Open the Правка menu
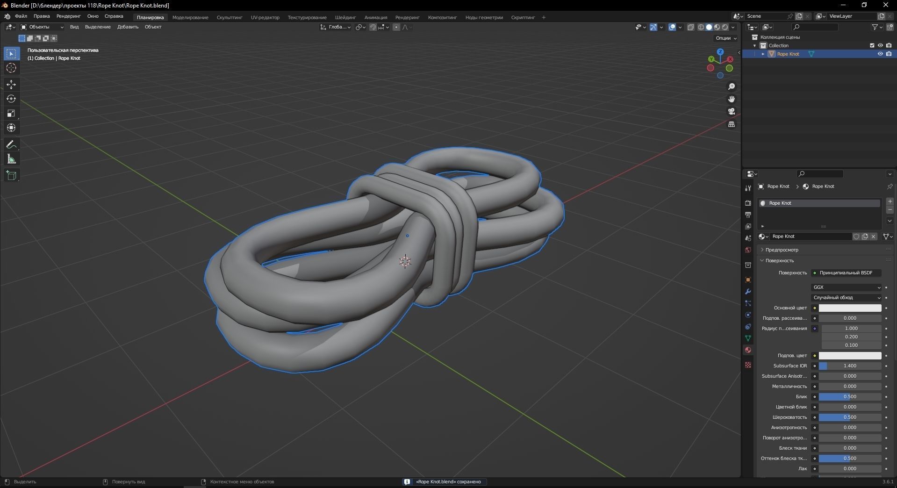Screen dimensions: 897x488 [42, 16]
